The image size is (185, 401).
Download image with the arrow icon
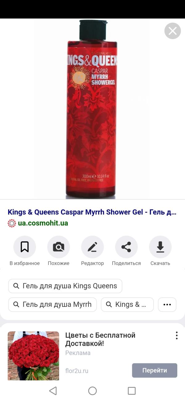(x=160, y=247)
